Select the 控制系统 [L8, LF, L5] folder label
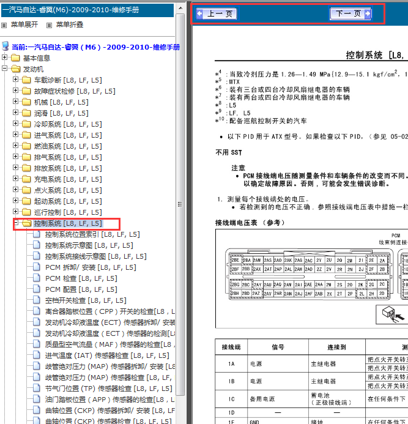 [x=68, y=223]
